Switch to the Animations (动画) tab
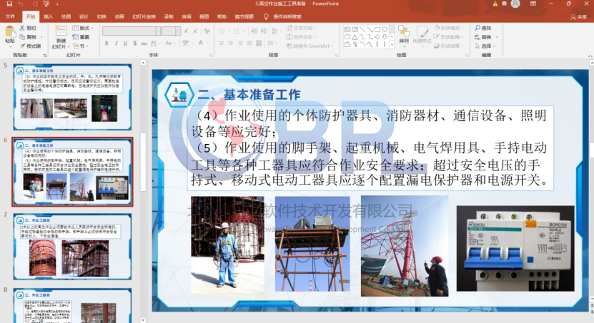Screen dimensions: 594x323 tap(119, 16)
